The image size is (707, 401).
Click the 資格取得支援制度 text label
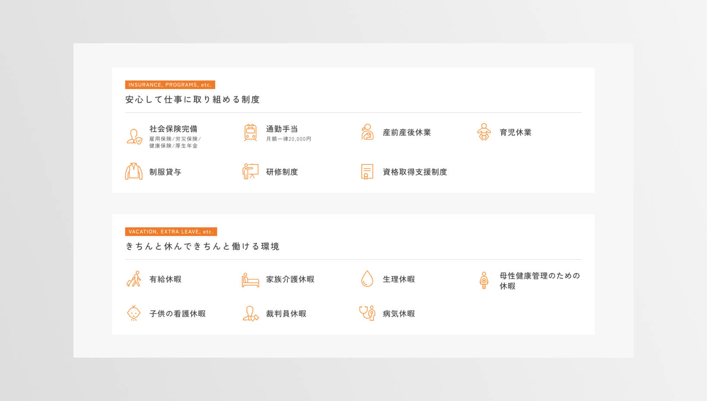click(414, 172)
